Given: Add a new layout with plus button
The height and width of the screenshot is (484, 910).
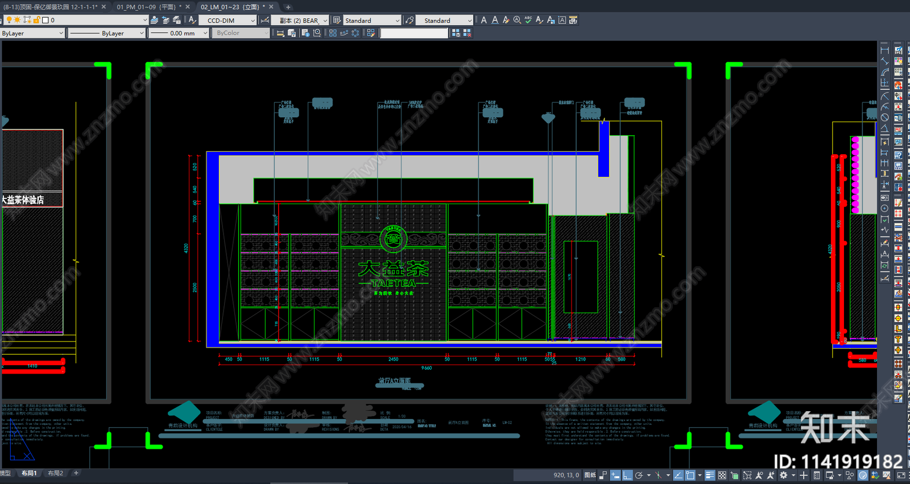Looking at the screenshot, I should [x=76, y=473].
